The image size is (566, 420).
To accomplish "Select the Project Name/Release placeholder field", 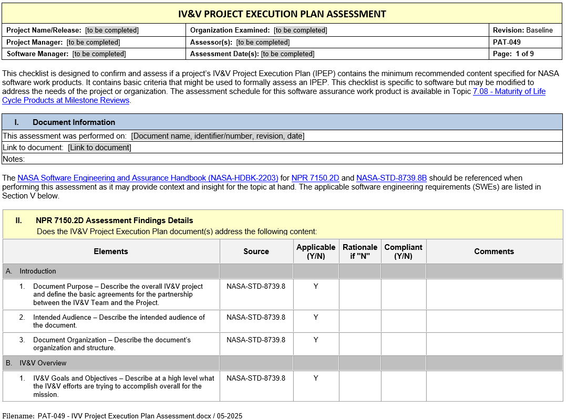I will pyautogui.click(x=112, y=30).
